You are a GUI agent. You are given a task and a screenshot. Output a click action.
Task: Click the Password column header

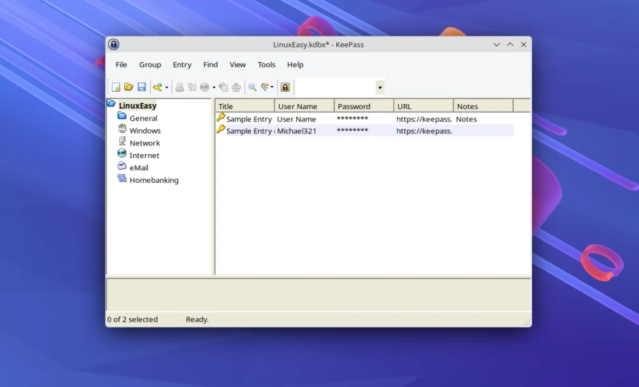coord(354,105)
